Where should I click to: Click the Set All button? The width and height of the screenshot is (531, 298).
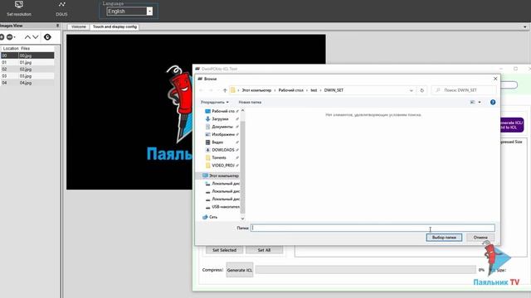pyautogui.click(x=264, y=250)
